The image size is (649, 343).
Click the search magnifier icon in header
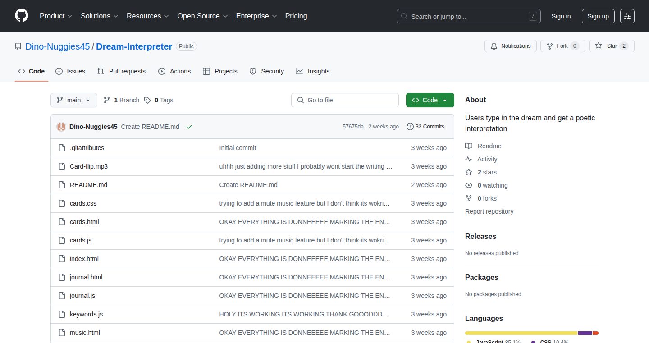click(404, 16)
